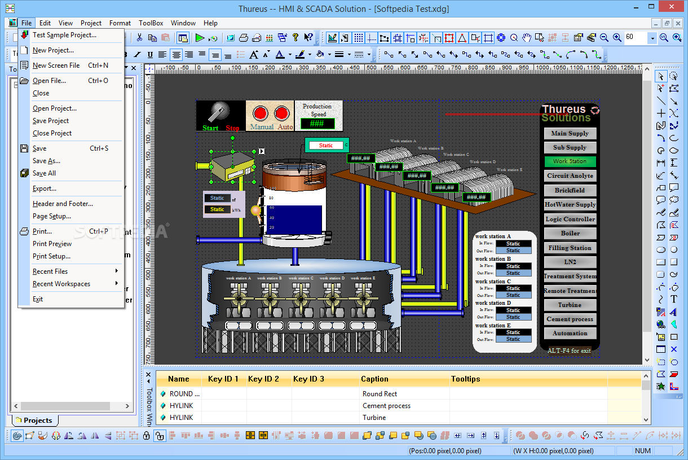Toggle the ruler-and-pencil design mode button
The image size is (688, 460).
pos(332,38)
